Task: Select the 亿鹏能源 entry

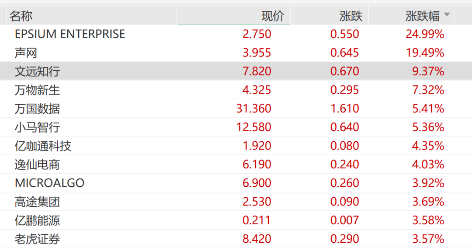Action: click(37, 220)
